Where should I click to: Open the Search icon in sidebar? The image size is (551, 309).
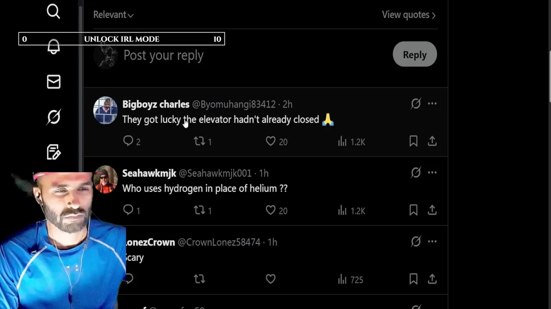pos(53,12)
